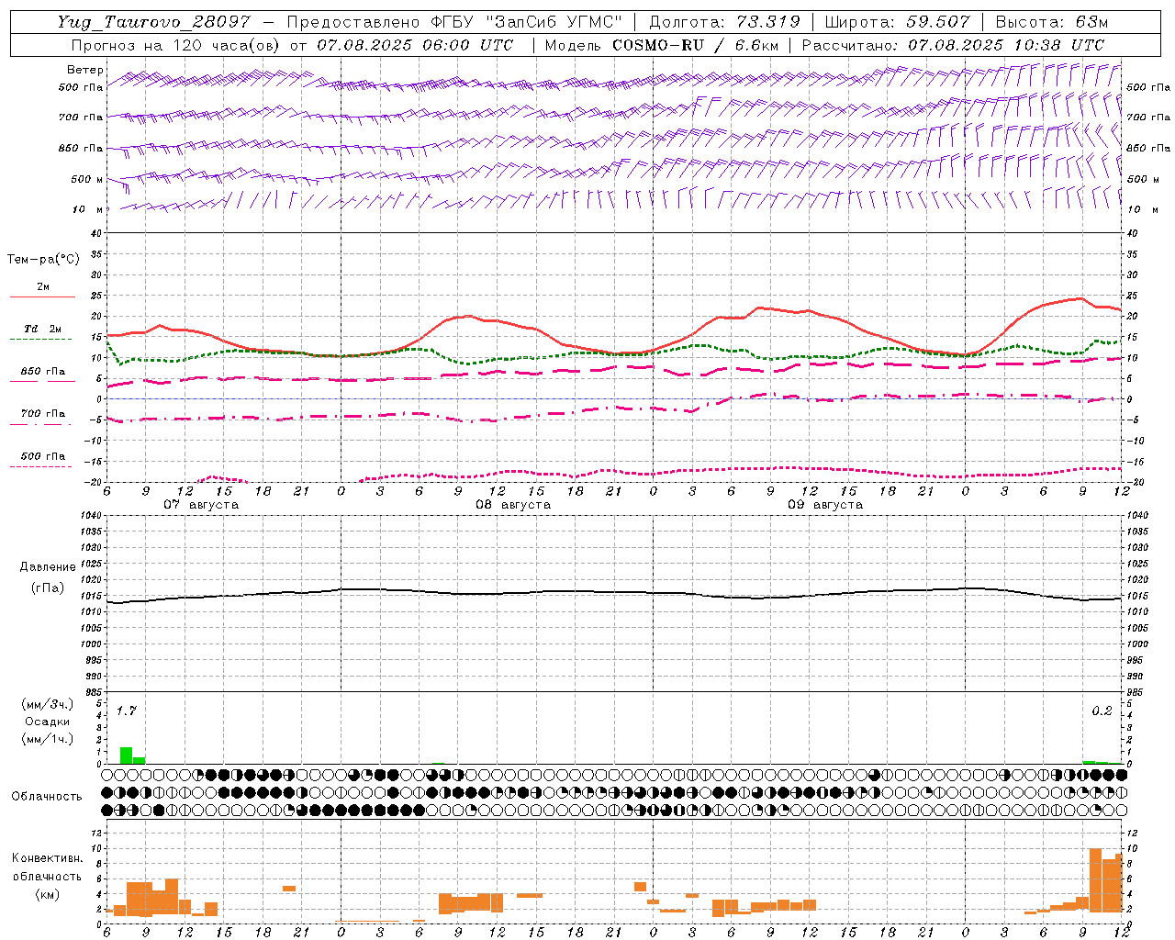Click the 850 гПа temperature legend entry

[42, 372]
